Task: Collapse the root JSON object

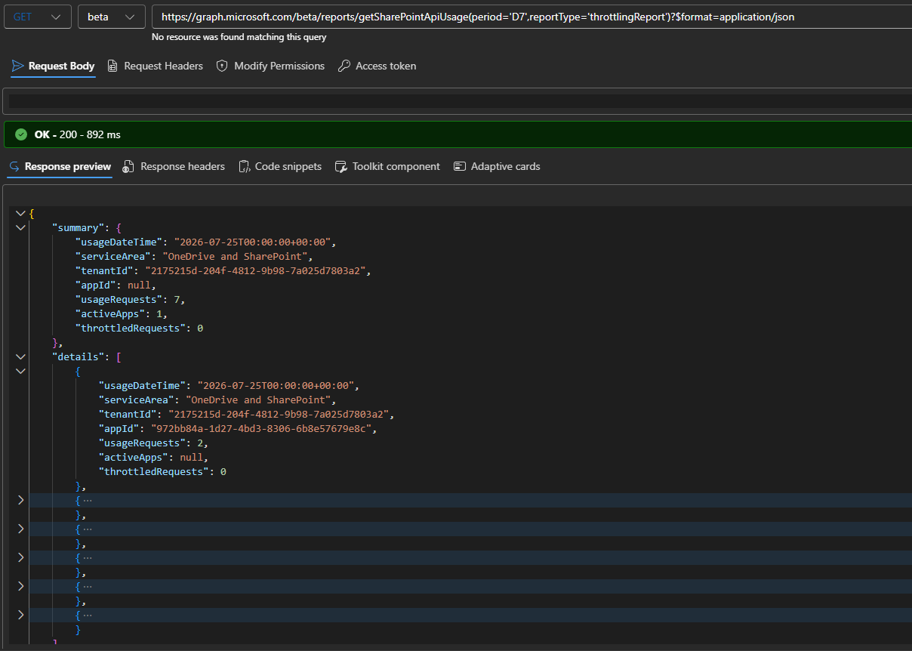Action: coord(20,214)
